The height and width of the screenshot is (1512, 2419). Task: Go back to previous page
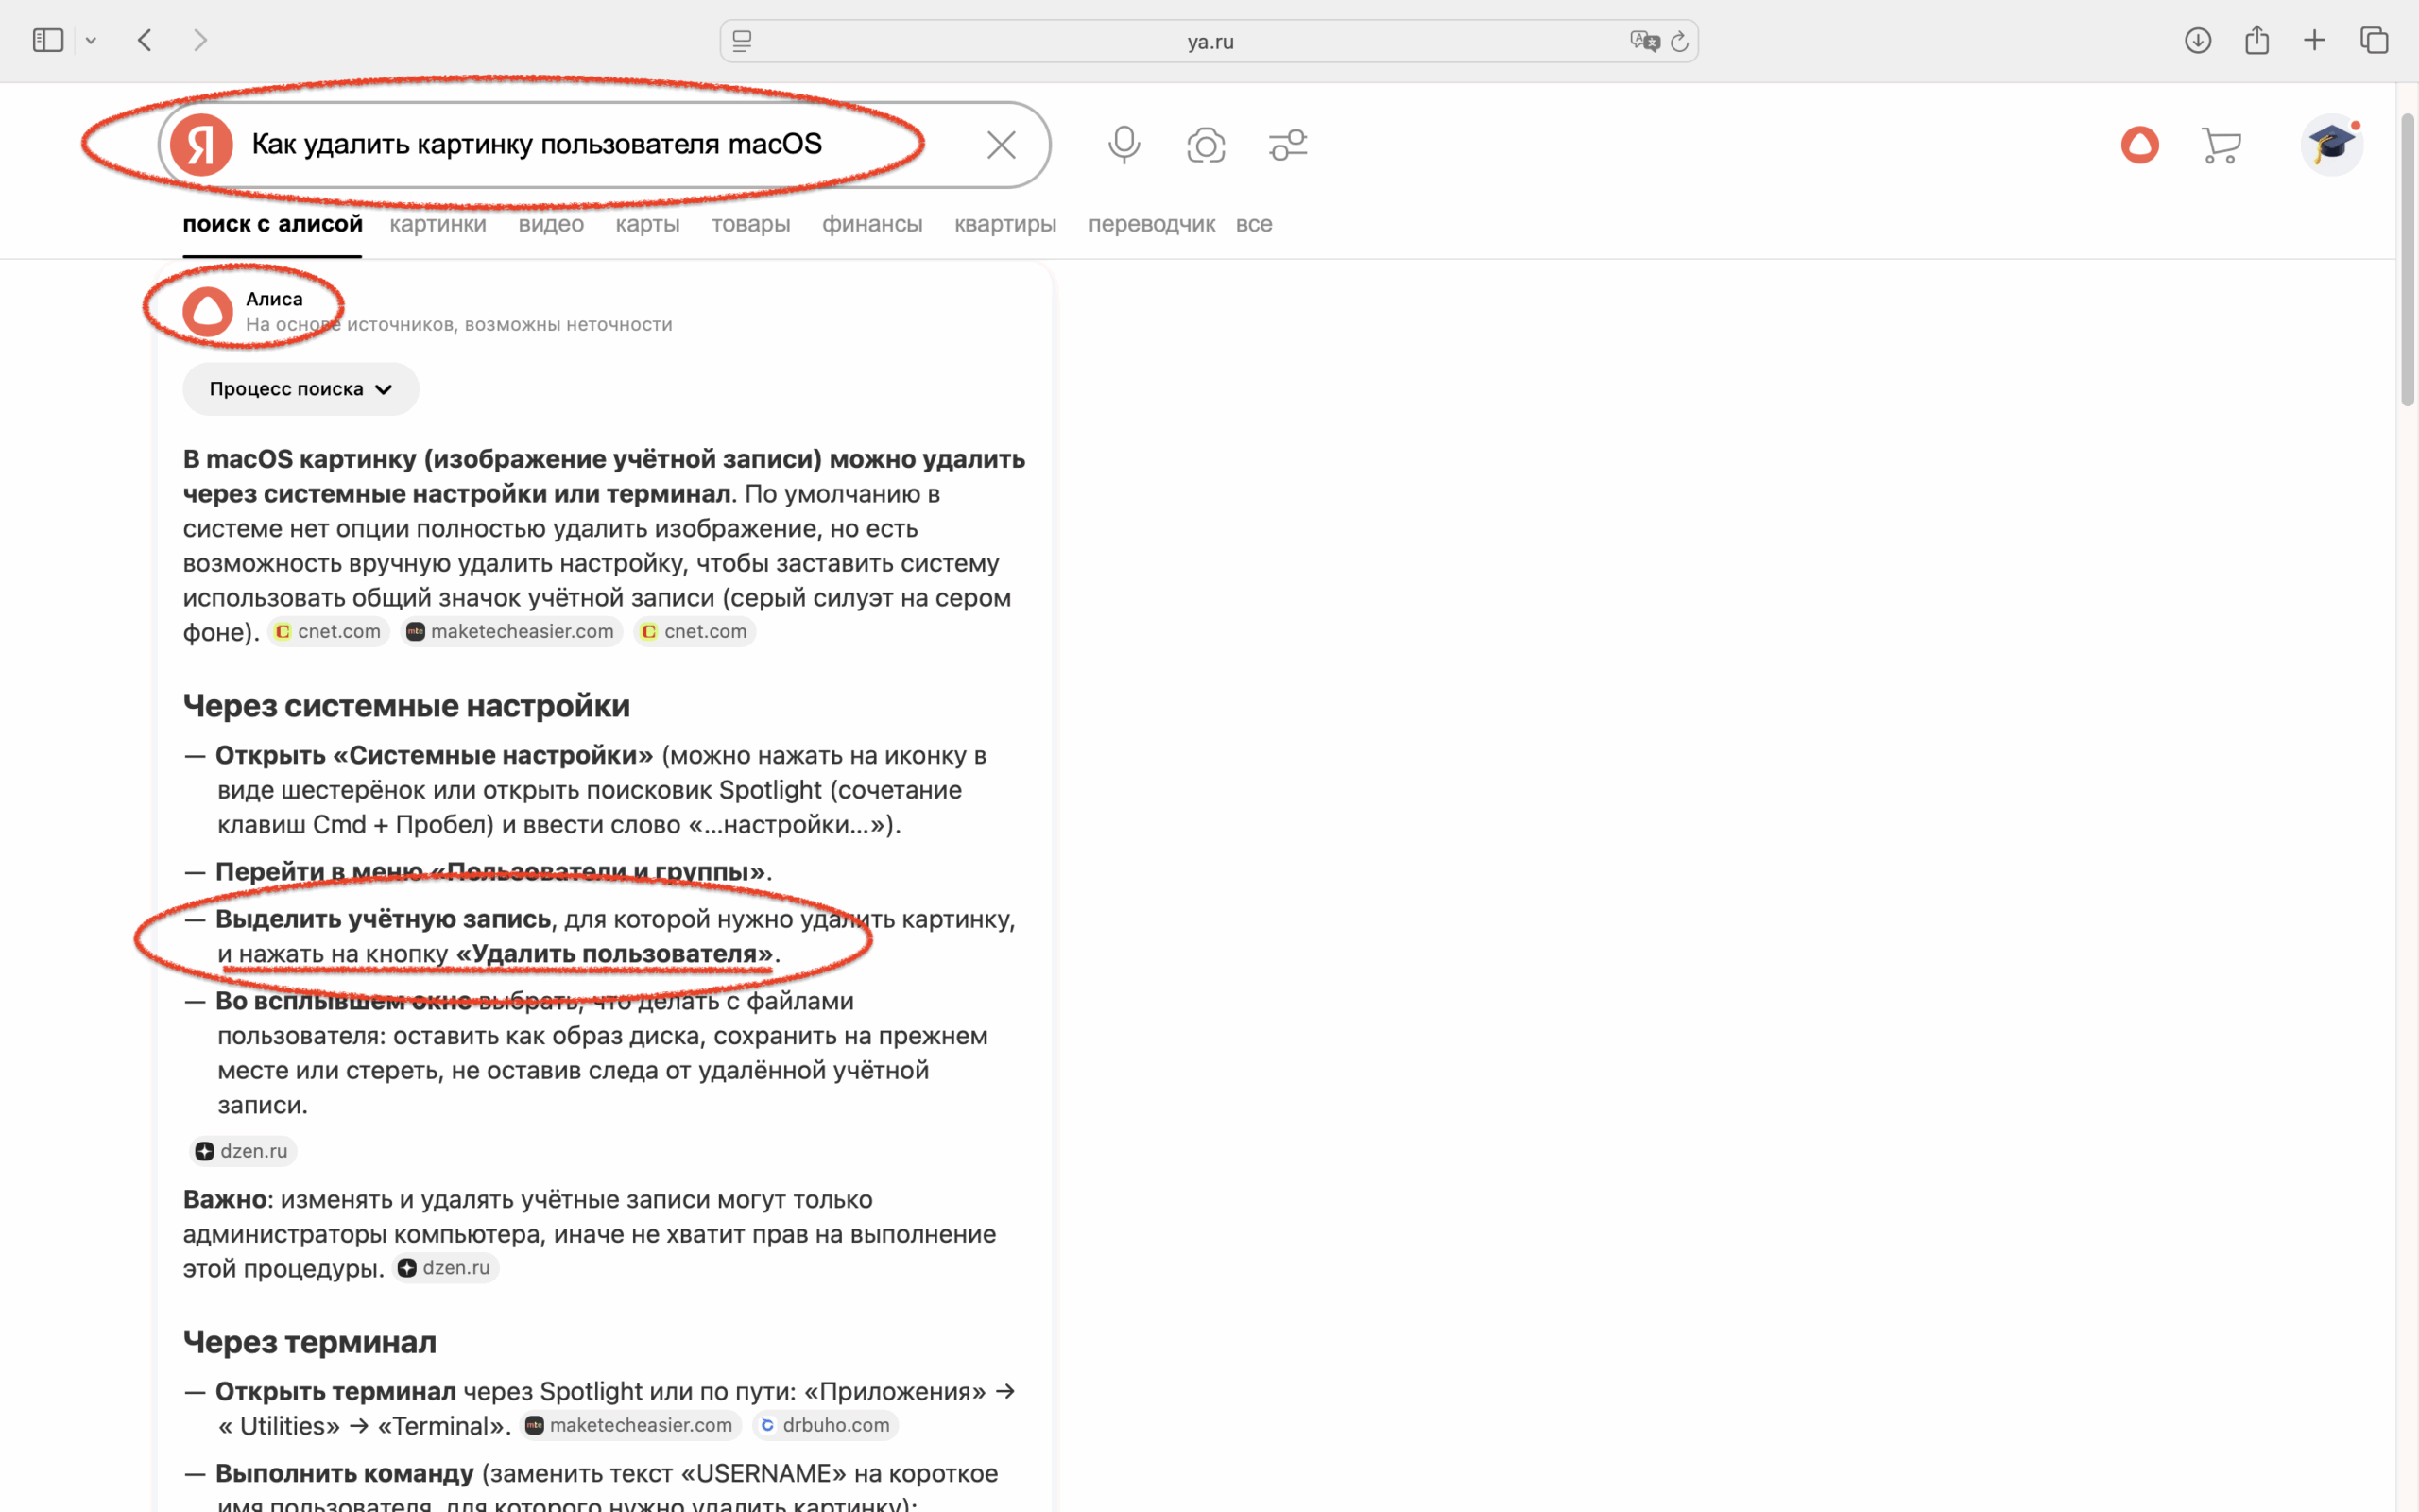point(145,40)
